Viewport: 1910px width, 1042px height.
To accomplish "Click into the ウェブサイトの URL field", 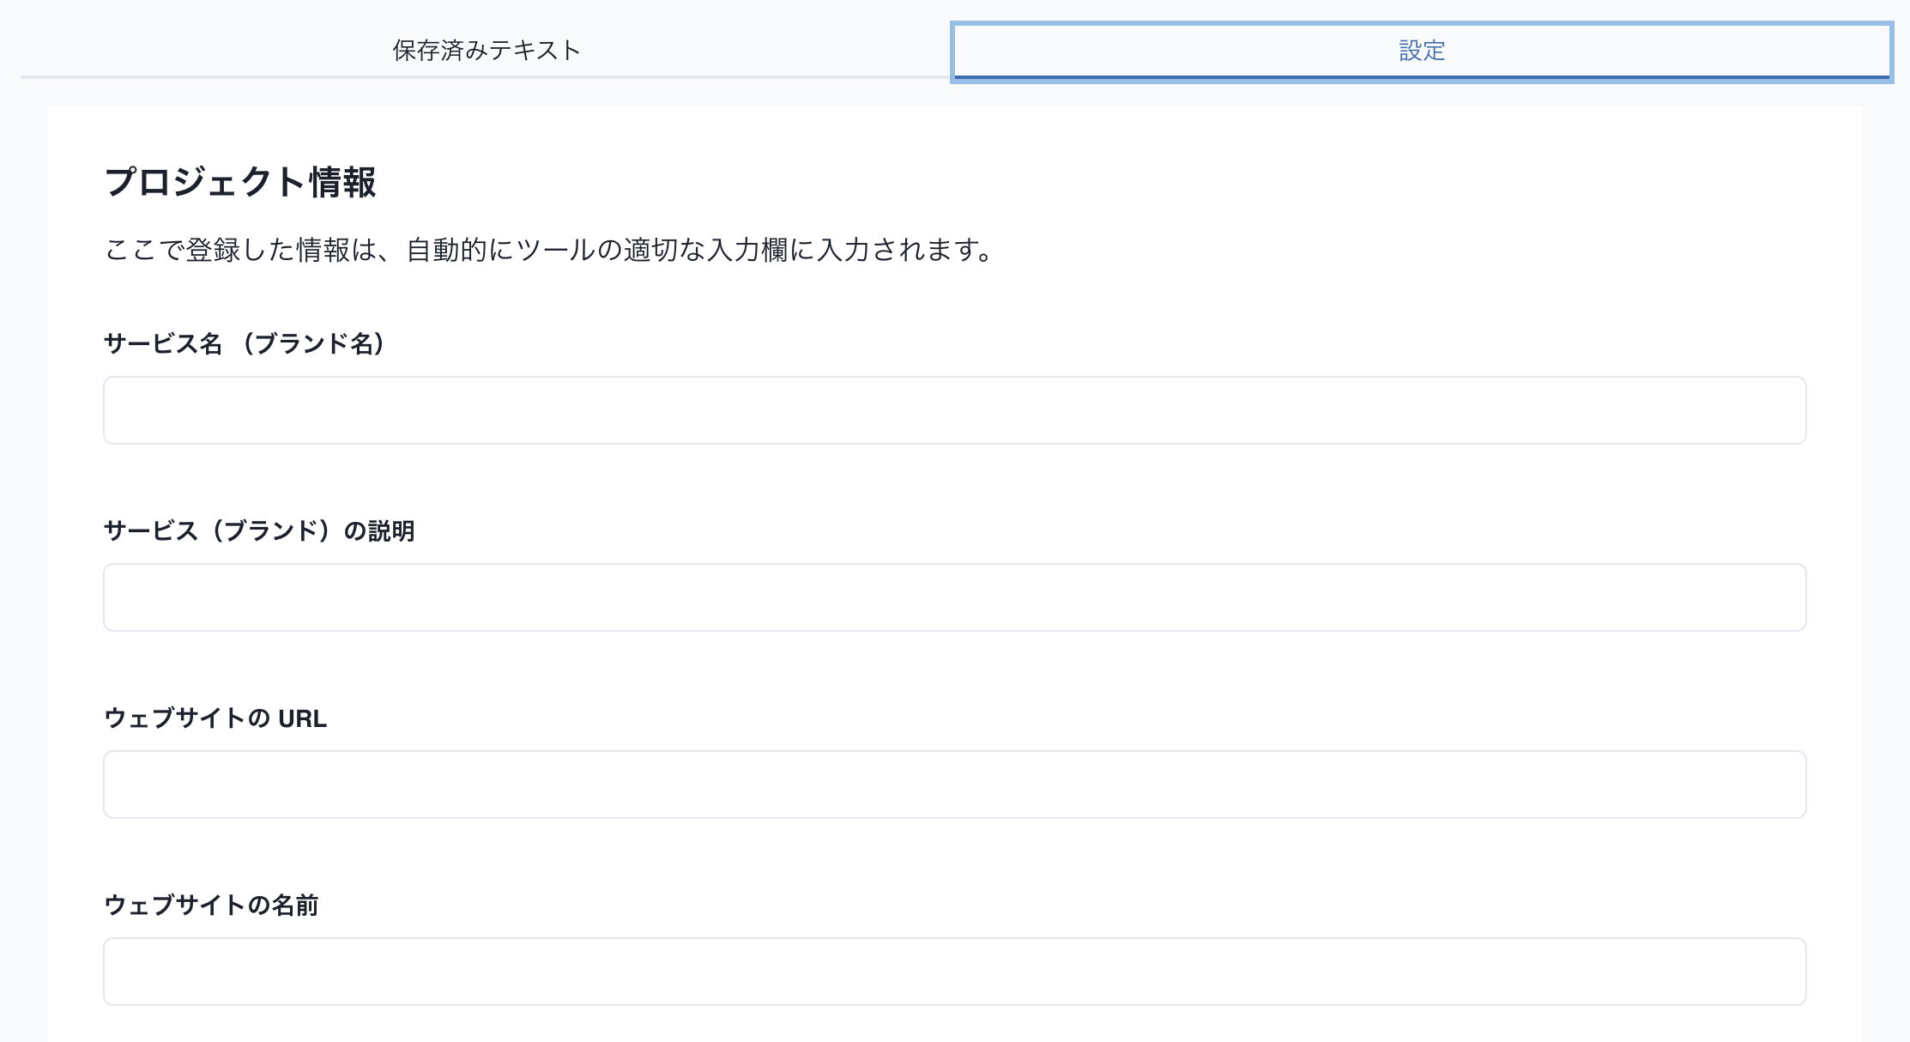I will tap(954, 785).
